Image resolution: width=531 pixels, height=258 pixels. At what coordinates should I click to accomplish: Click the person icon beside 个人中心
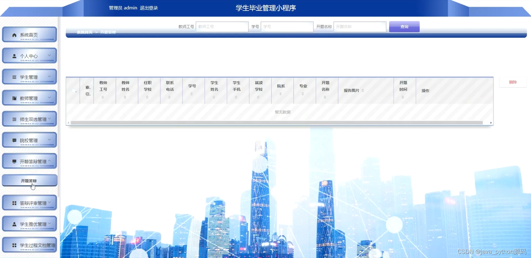pos(14,56)
